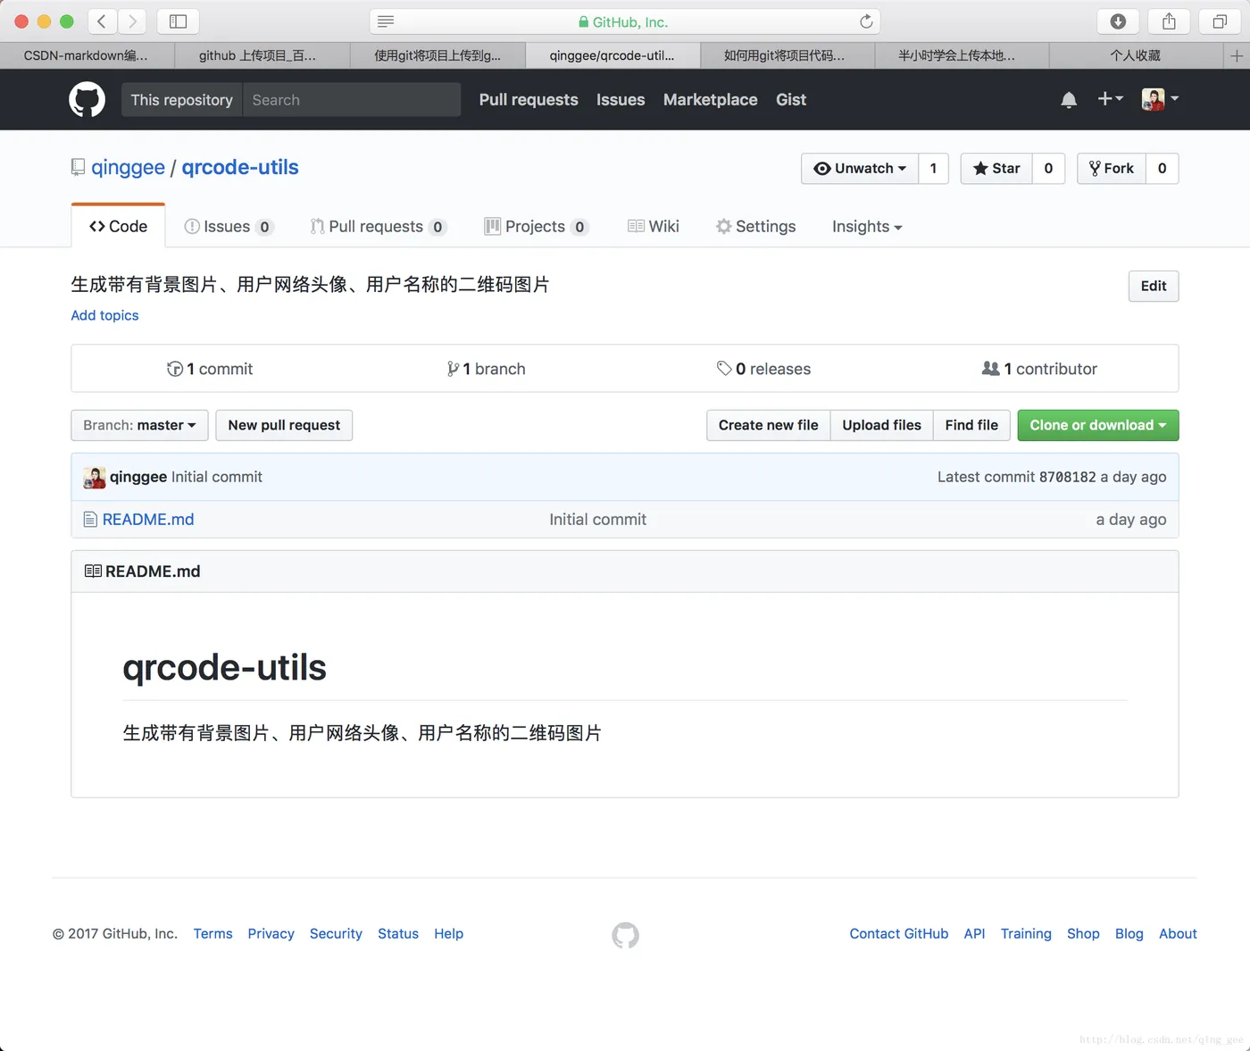The width and height of the screenshot is (1250, 1051).
Task: Click the commit history icon
Action: coord(175,369)
